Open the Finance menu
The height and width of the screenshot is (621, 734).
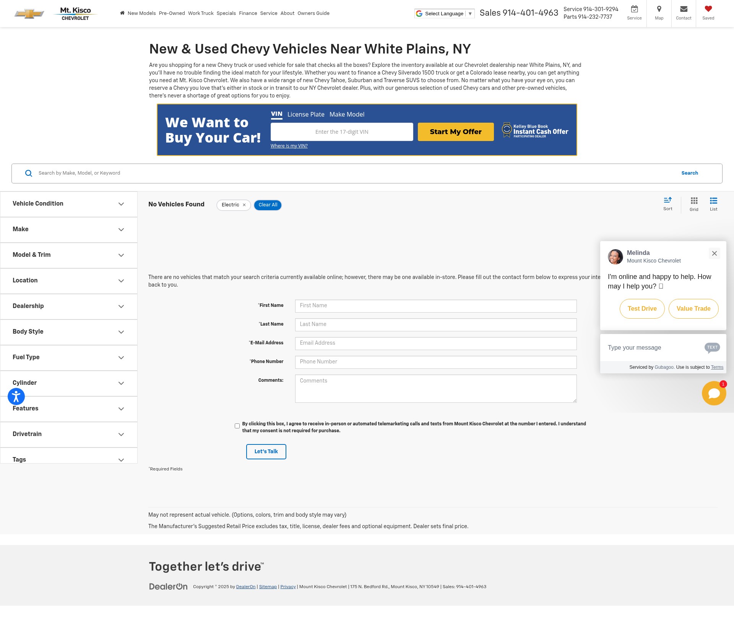(x=248, y=13)
